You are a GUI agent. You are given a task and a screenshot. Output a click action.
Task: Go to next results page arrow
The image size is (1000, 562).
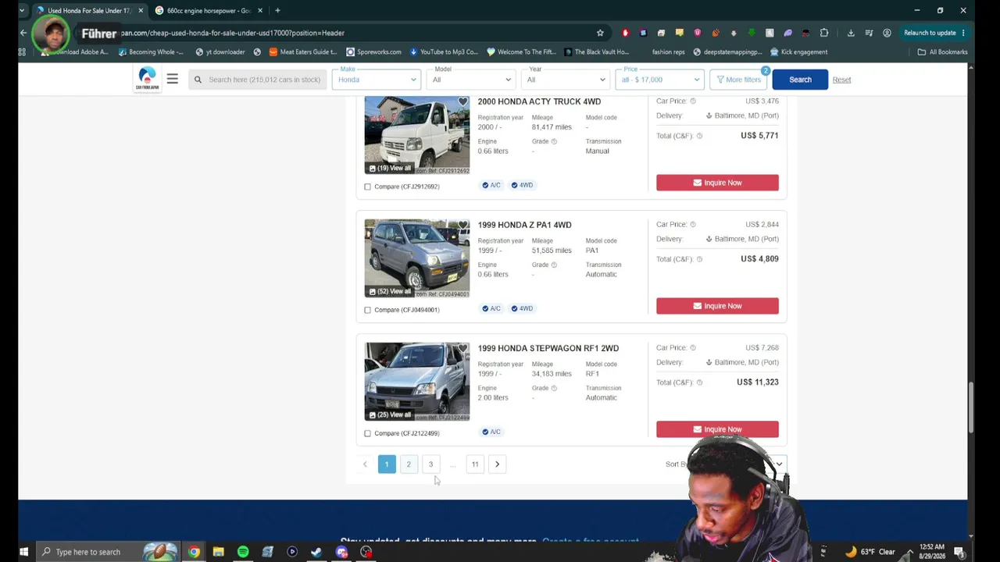[497, 464]
